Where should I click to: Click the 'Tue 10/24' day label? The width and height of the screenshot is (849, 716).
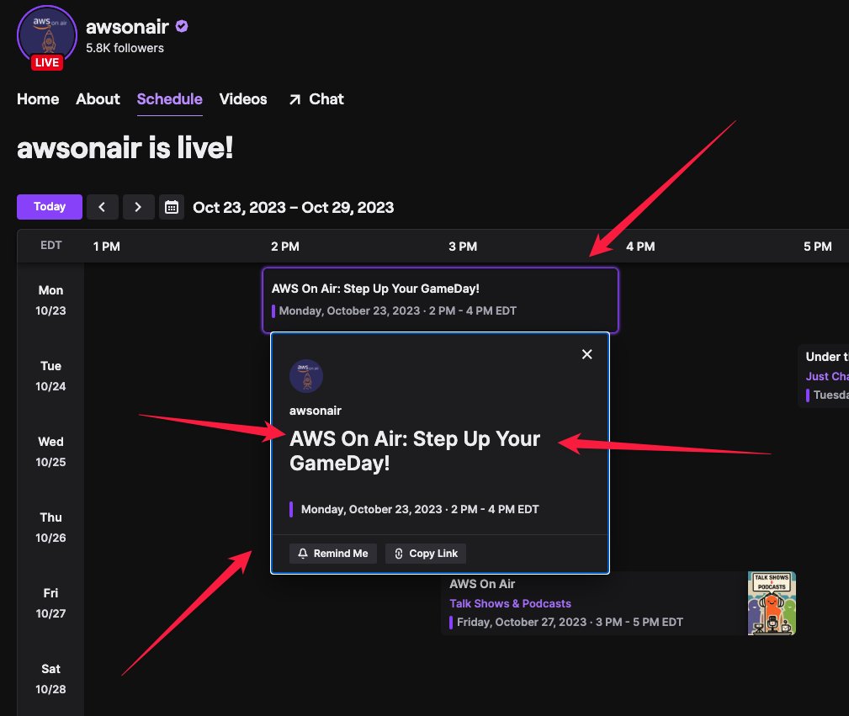(50, 376)
